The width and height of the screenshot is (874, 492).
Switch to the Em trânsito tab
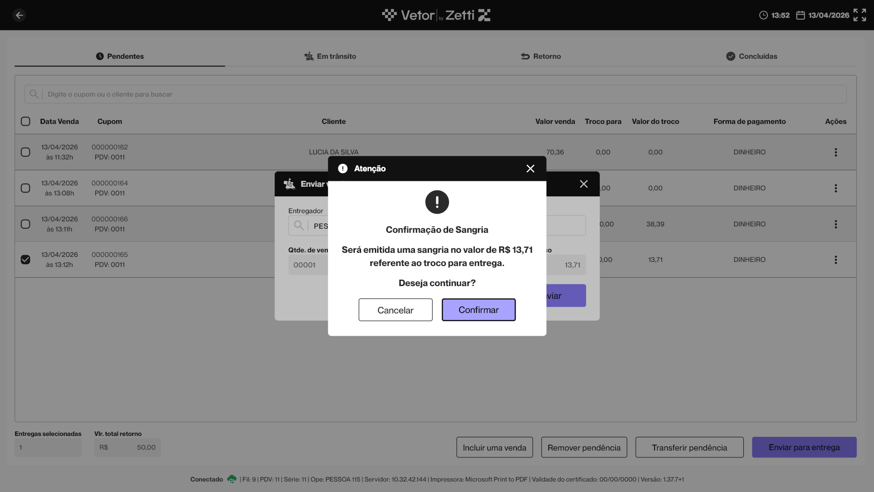click(x=330, y=56)
